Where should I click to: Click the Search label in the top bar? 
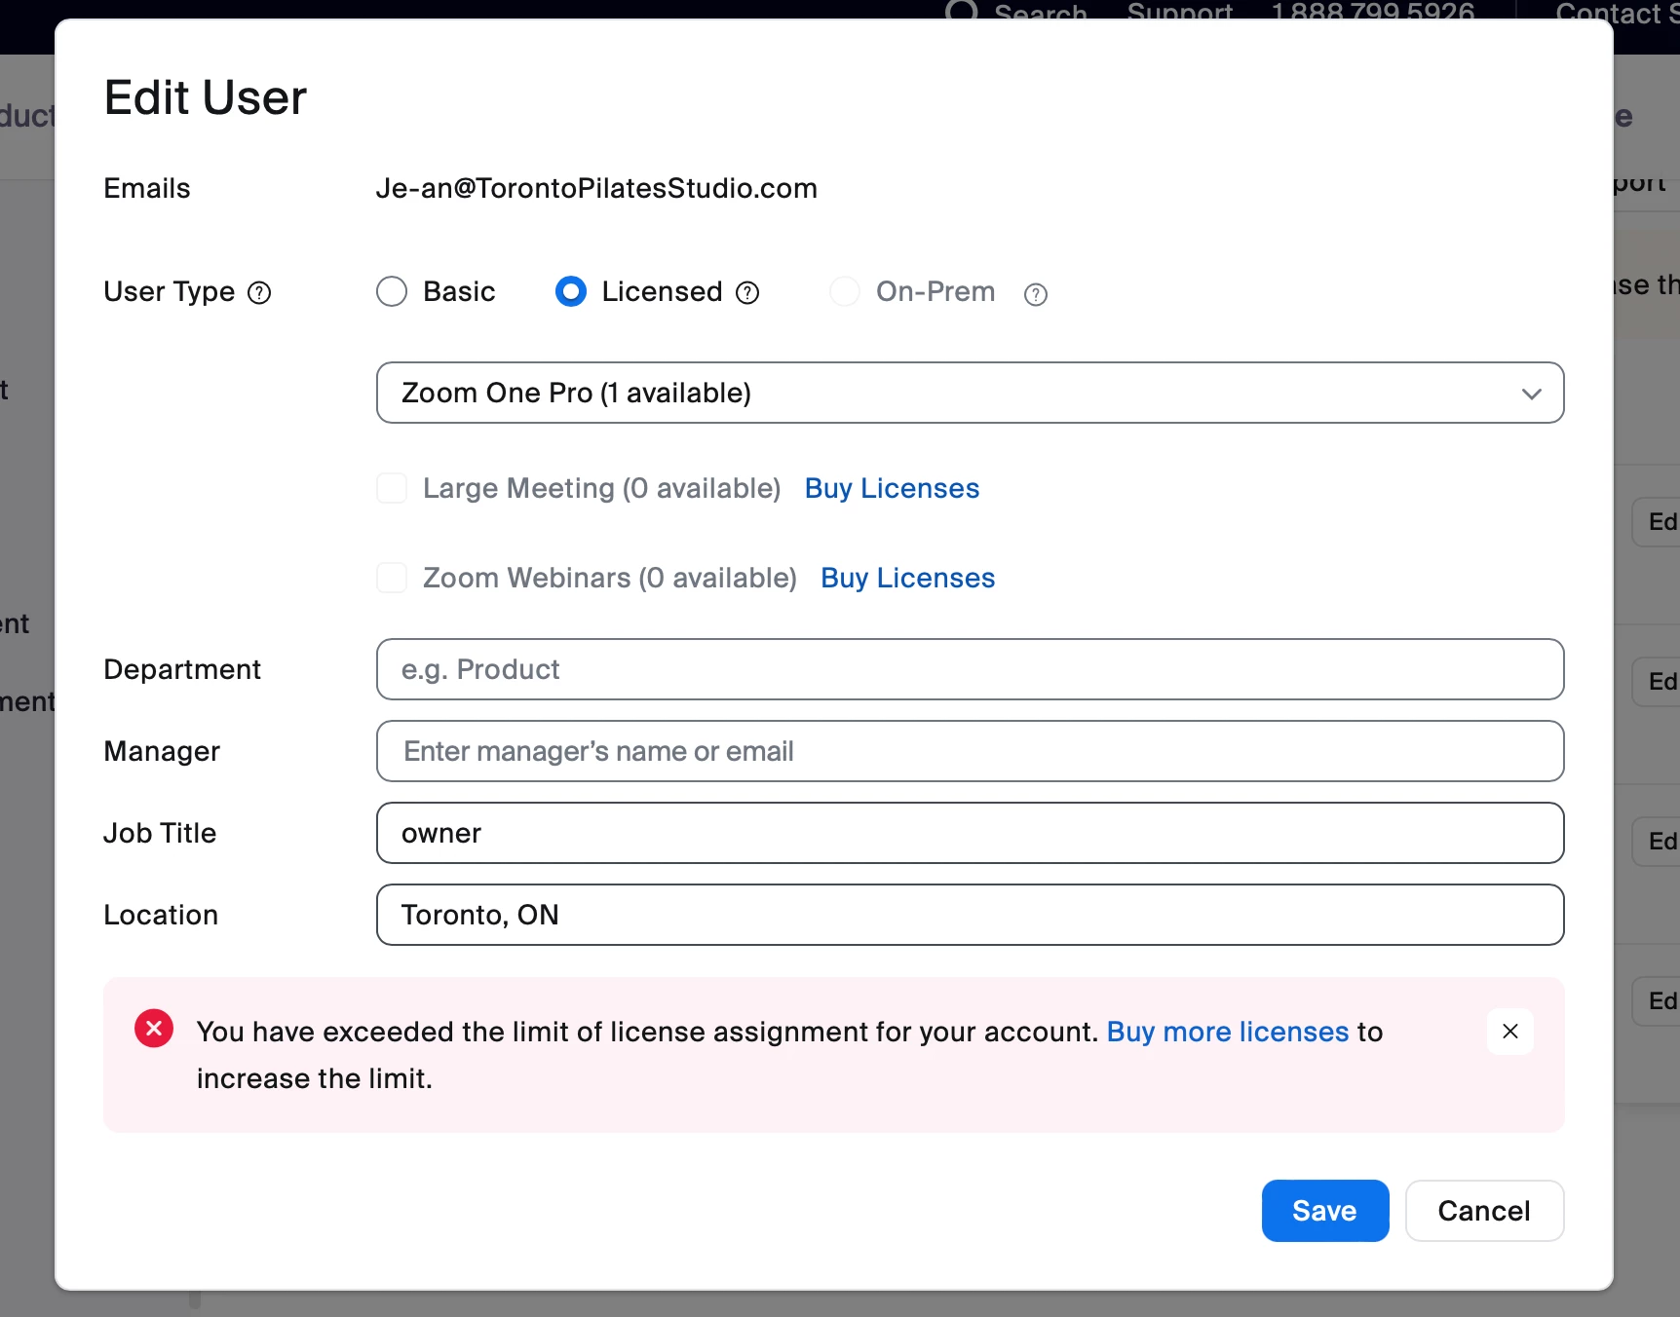pyautogui.click(x=1041, y=13)
